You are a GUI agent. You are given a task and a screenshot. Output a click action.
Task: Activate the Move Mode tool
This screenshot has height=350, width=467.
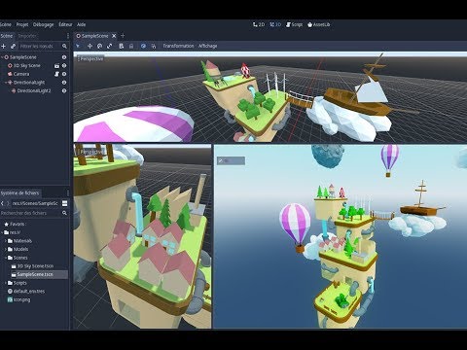coord(90,46)
